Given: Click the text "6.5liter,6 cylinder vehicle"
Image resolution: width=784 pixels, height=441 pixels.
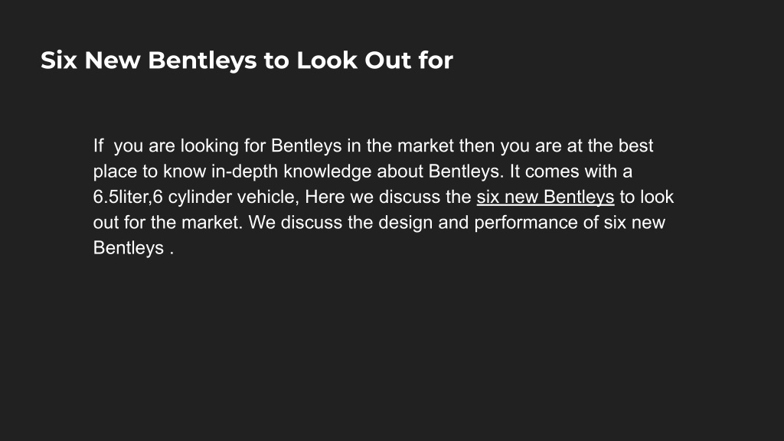Looking at the screenshot, I should (x=196, y=197).
